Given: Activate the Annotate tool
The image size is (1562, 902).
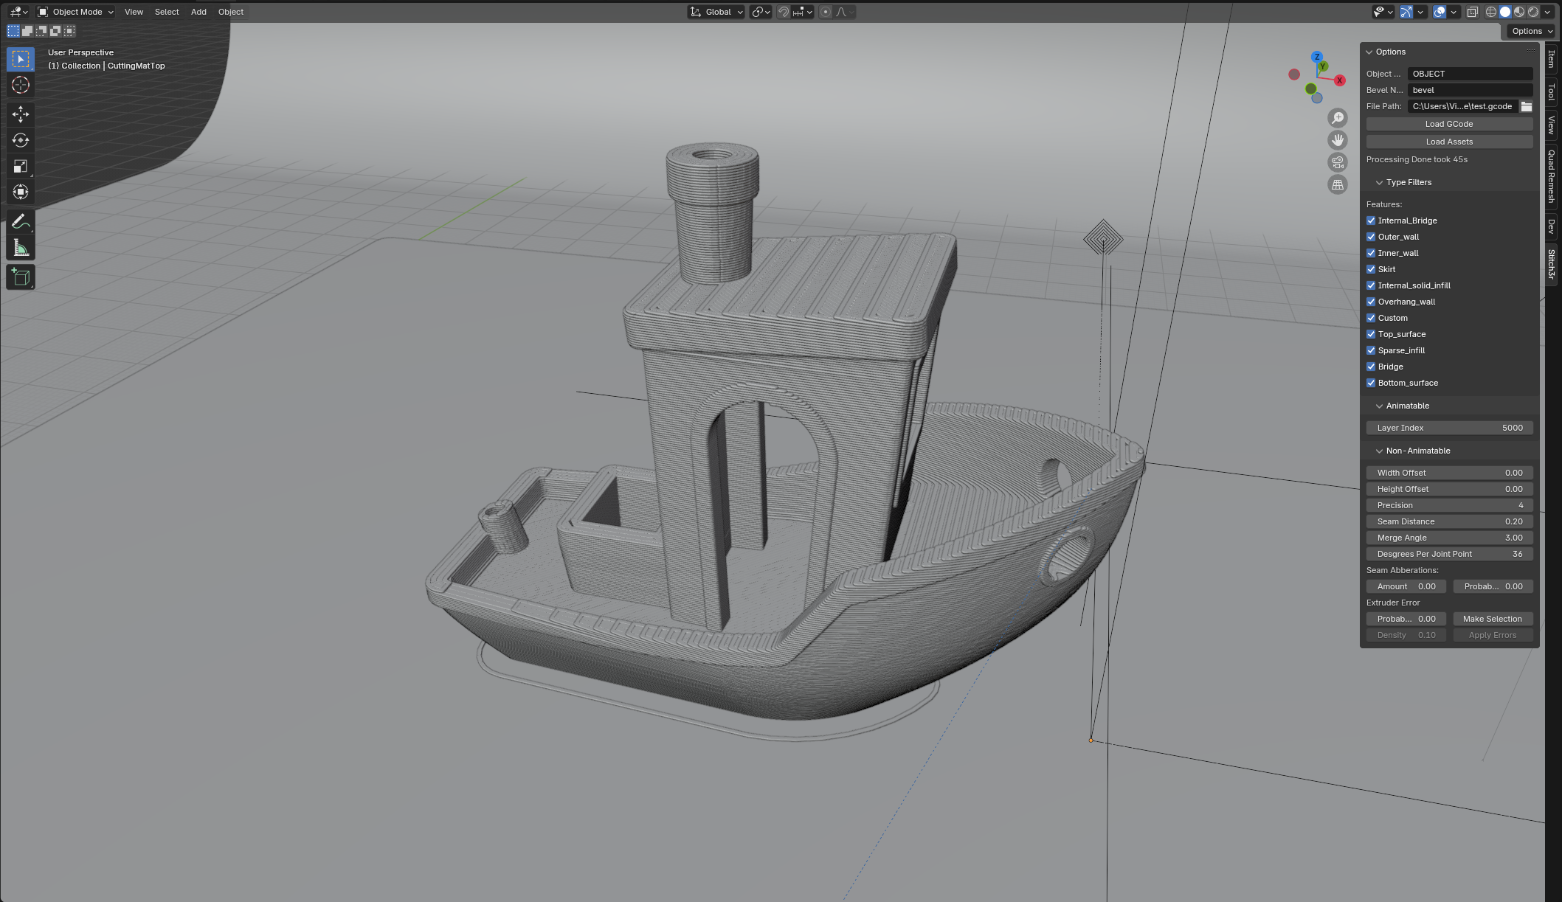Looking at the screenshot, I should [x=21, y=221].
